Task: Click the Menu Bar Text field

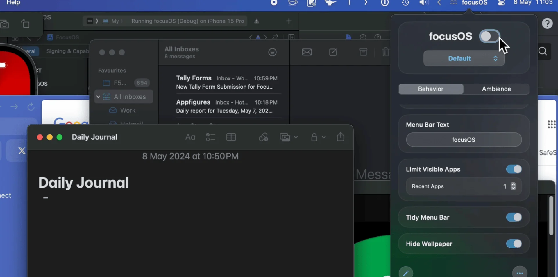Action: click(x=464, y=140)
